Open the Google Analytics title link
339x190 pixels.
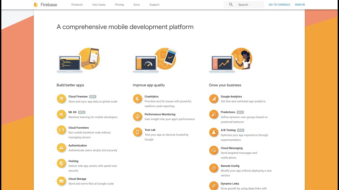point(231,97)
